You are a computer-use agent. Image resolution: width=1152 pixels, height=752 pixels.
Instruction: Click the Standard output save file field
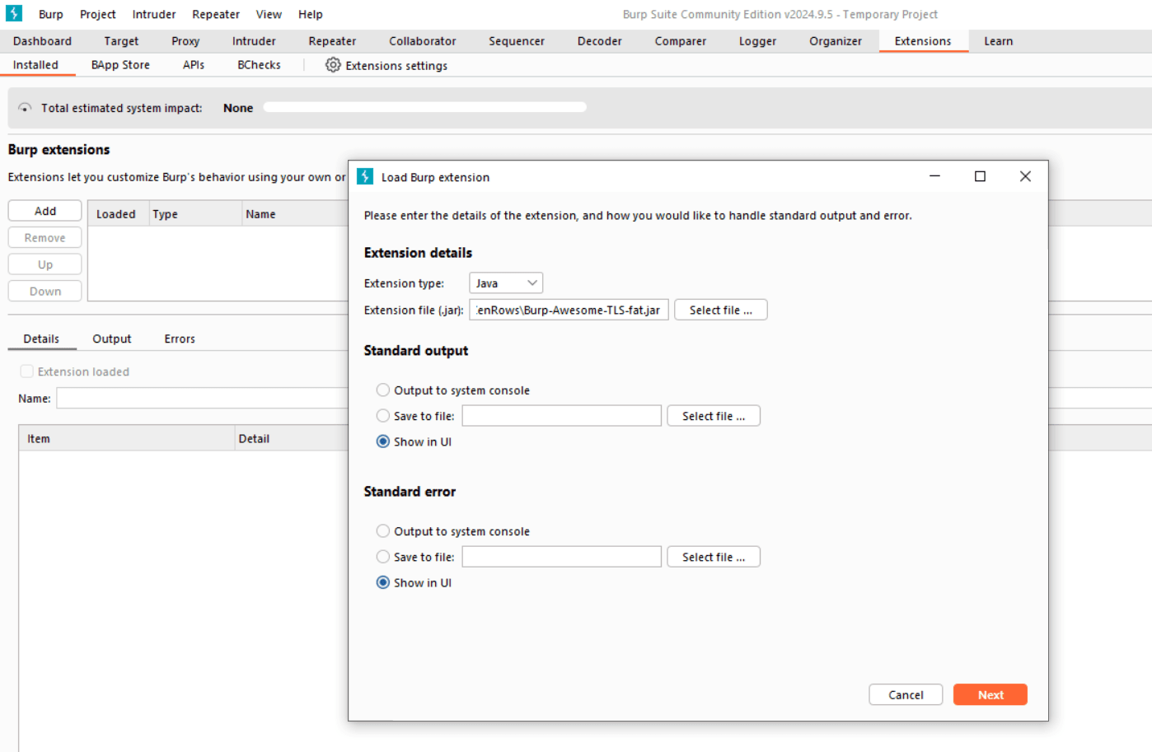pyautogui.click(x=562, y=416)
